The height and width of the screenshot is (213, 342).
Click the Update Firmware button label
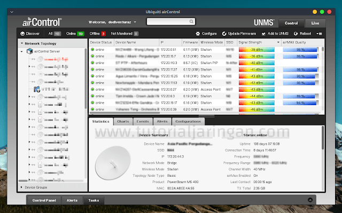[242, 34]
